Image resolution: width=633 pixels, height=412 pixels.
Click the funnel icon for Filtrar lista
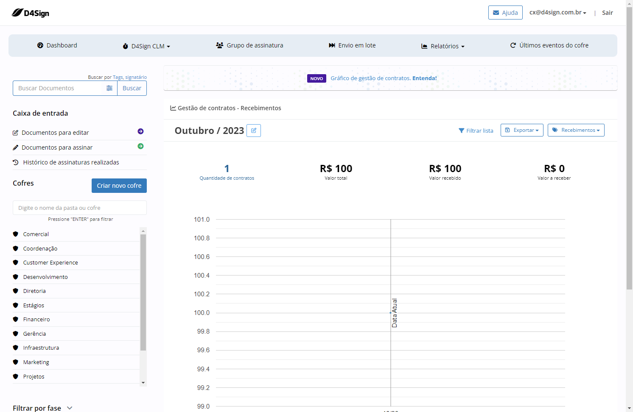(462, 131)
